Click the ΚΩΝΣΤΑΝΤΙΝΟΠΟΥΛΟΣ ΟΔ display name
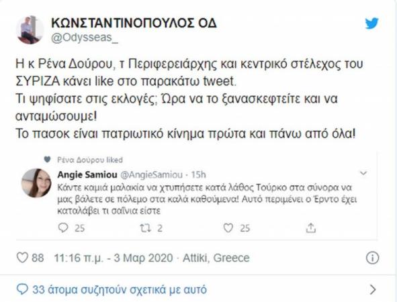The height and width of the screenshot is (302, 397). coord(134,23)
